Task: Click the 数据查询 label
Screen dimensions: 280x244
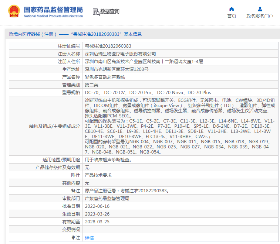Action: [x=109, y=11]
